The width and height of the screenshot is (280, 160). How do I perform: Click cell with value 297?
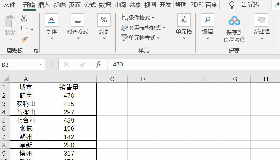[69, 112]
